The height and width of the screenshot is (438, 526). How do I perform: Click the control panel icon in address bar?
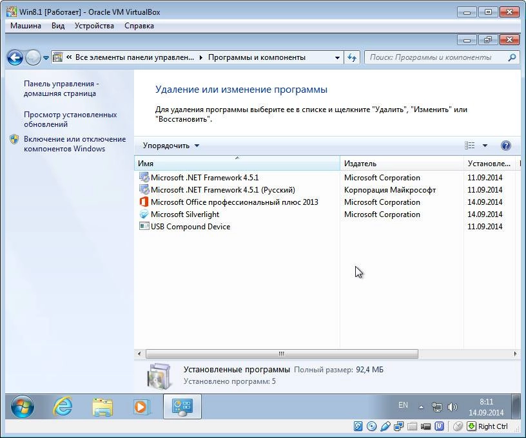[58, 57]
